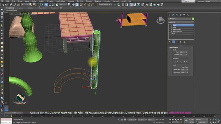Toggle the Layer Explorer icon
The width and height of the screenshot is (221, 124).
(x=127, y=4)
